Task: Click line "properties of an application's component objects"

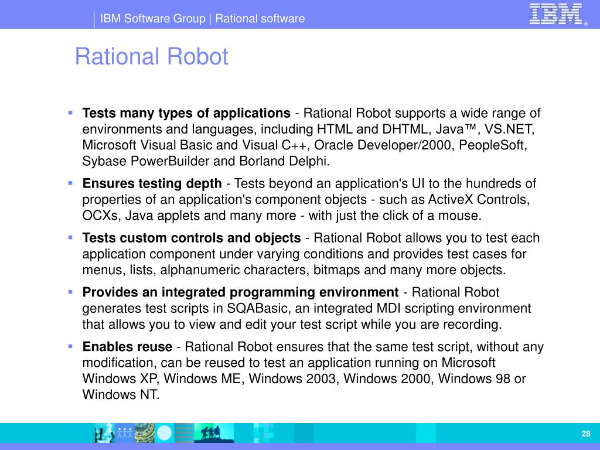Action: click(x=306, y=200)
